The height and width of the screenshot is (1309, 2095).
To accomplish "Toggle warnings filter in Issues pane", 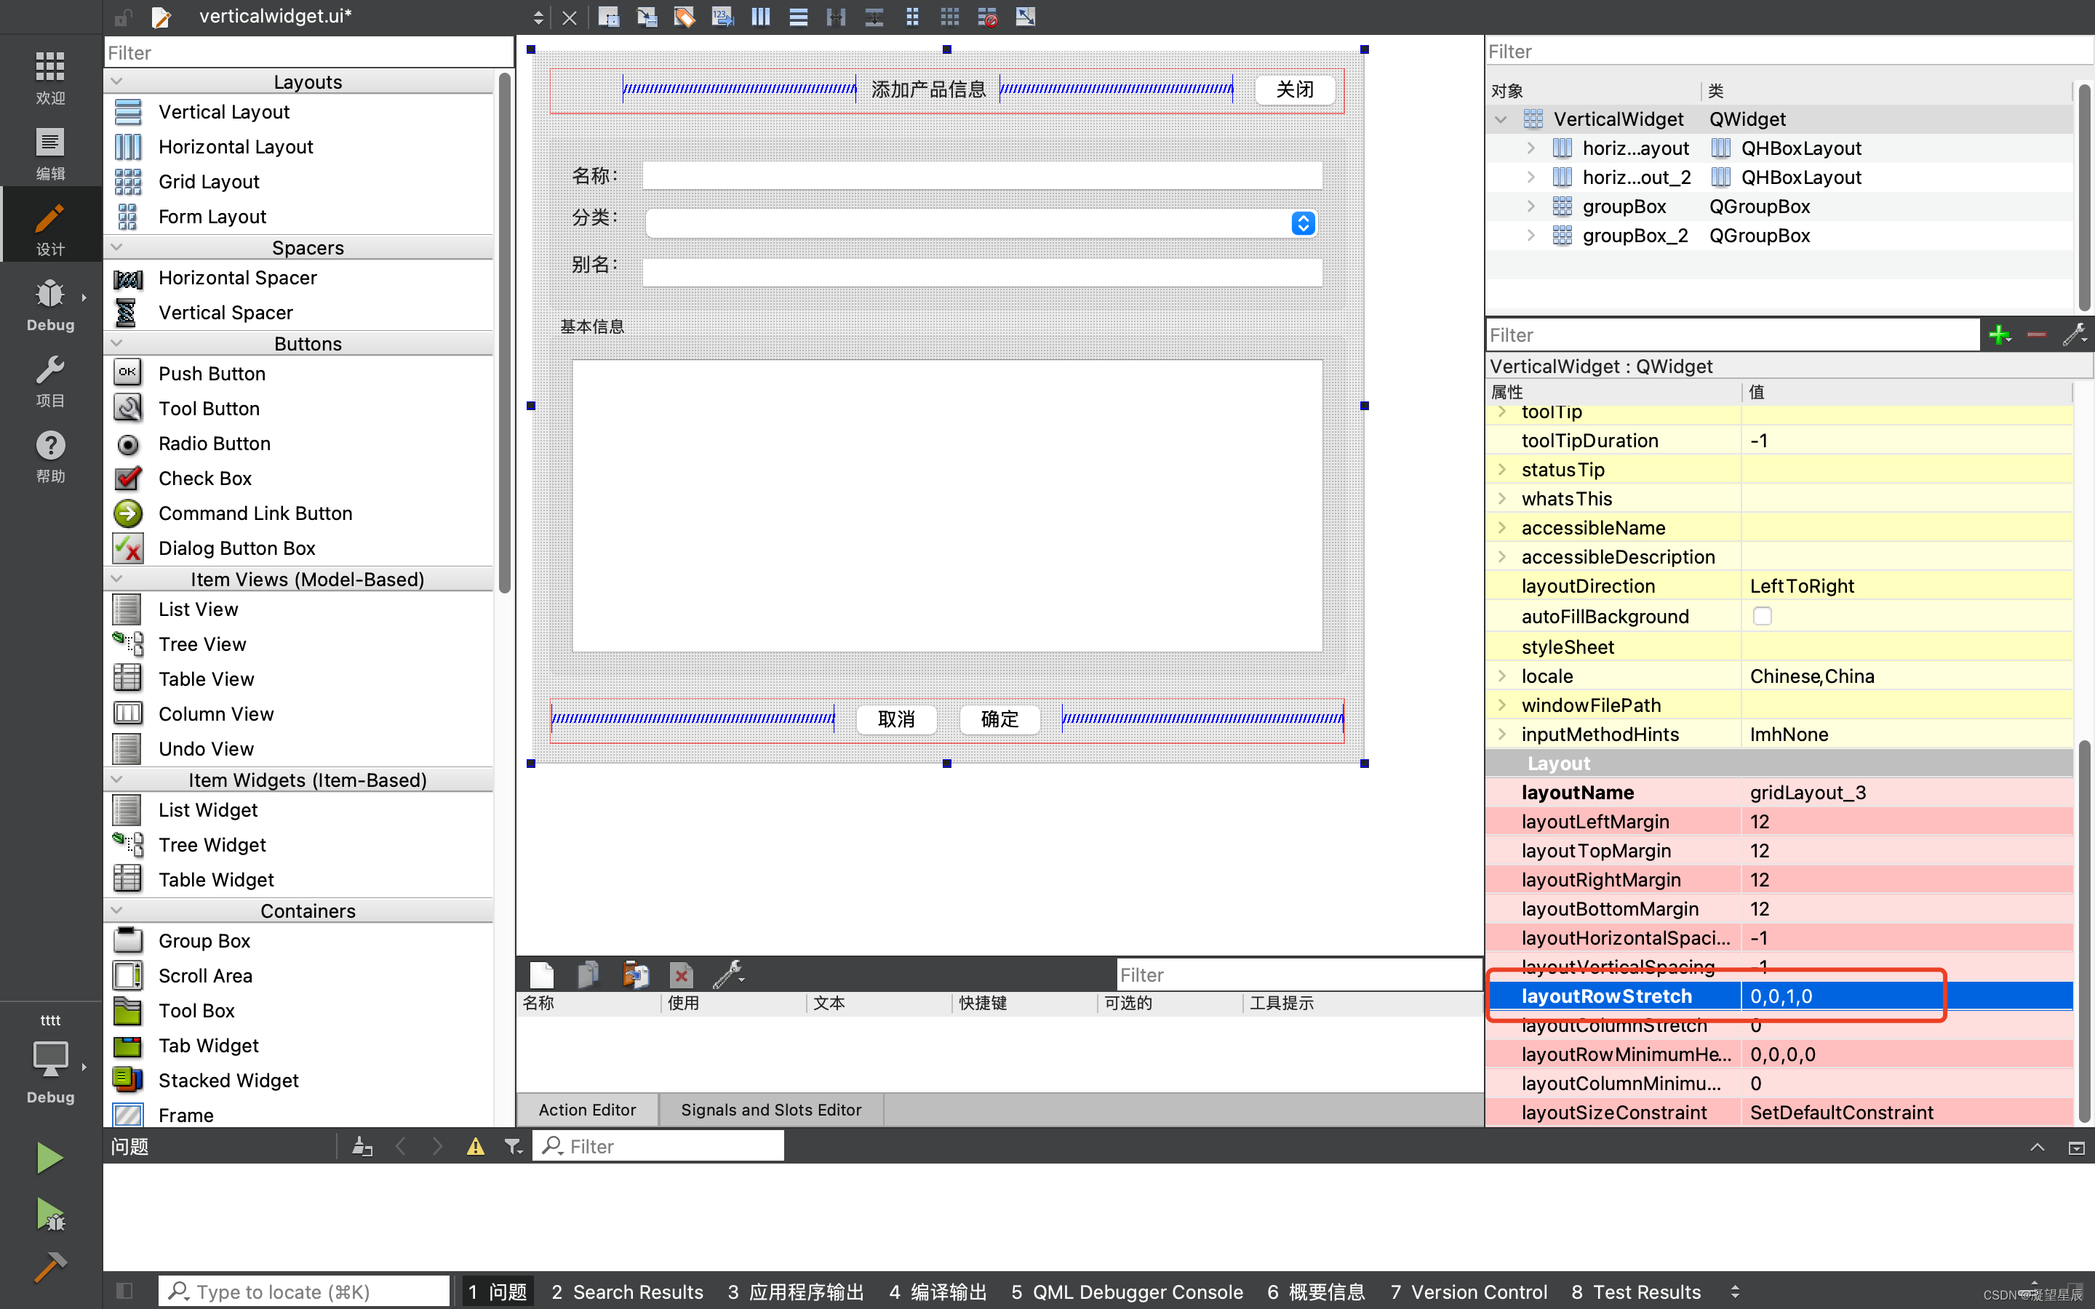I will tap(475, 1145).
